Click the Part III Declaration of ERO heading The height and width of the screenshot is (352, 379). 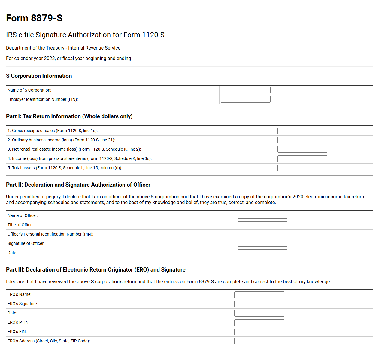pos(96,270)
